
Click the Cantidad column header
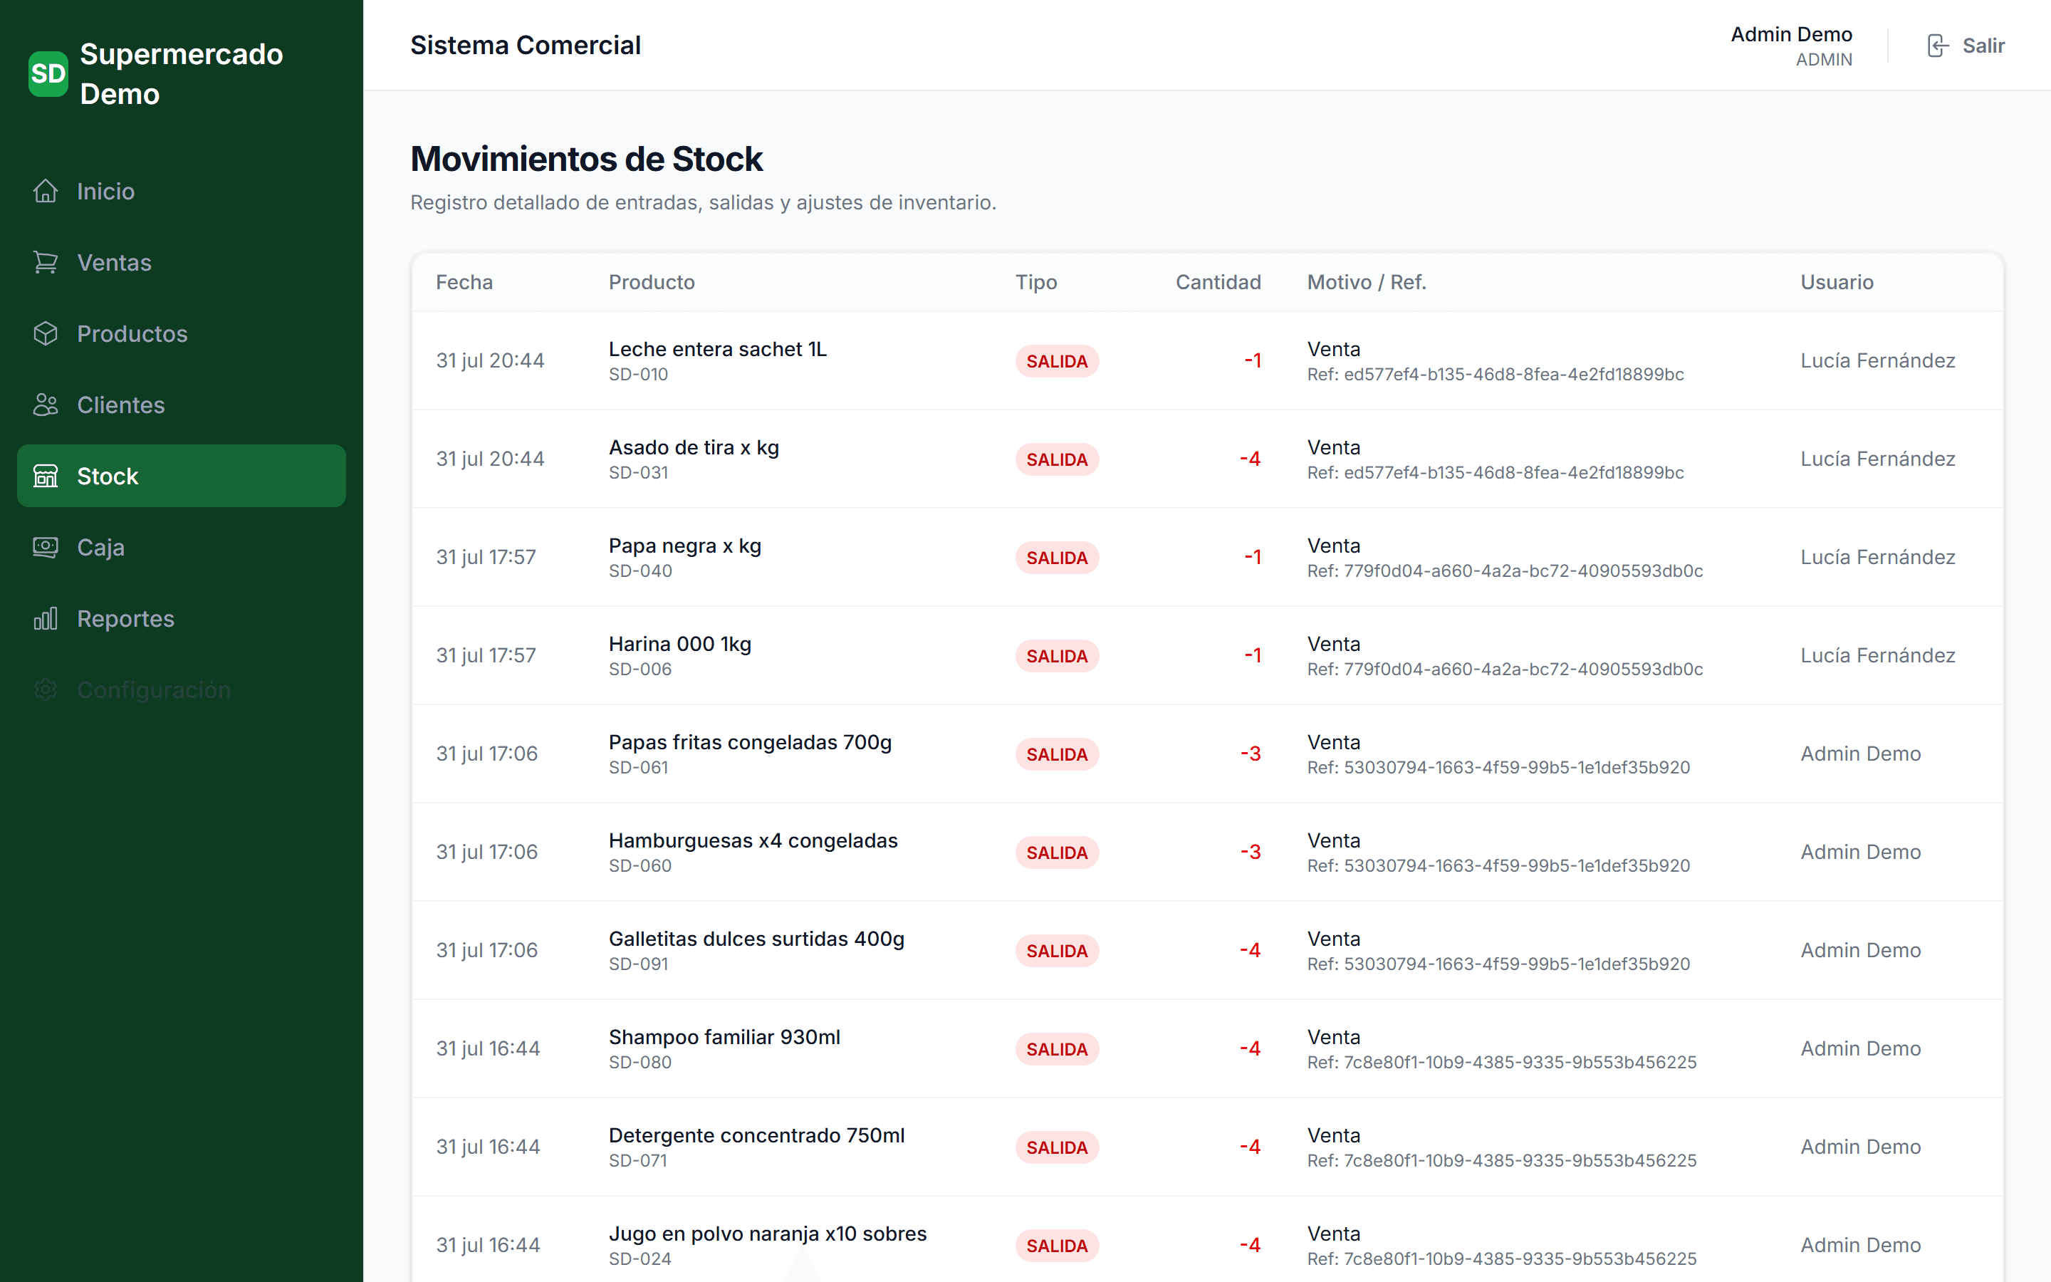[x=1218, y=281]
